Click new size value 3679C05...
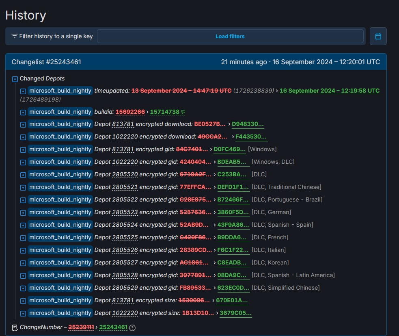Viewport: 399px width, 336px height. (x=236, y=313)
